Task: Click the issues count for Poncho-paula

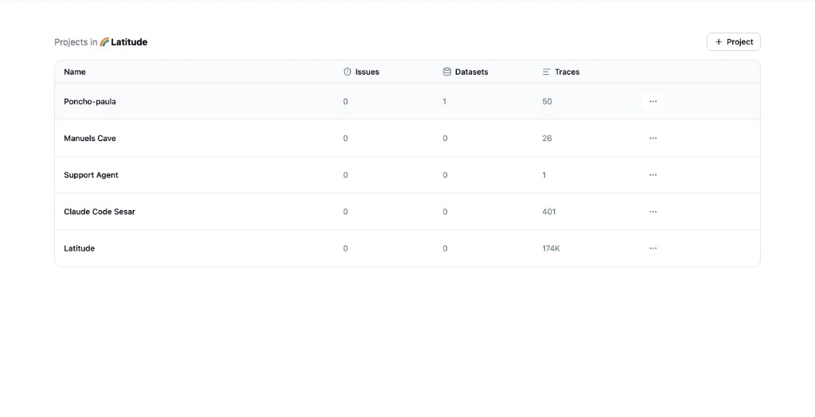Action: pos(345,101)
